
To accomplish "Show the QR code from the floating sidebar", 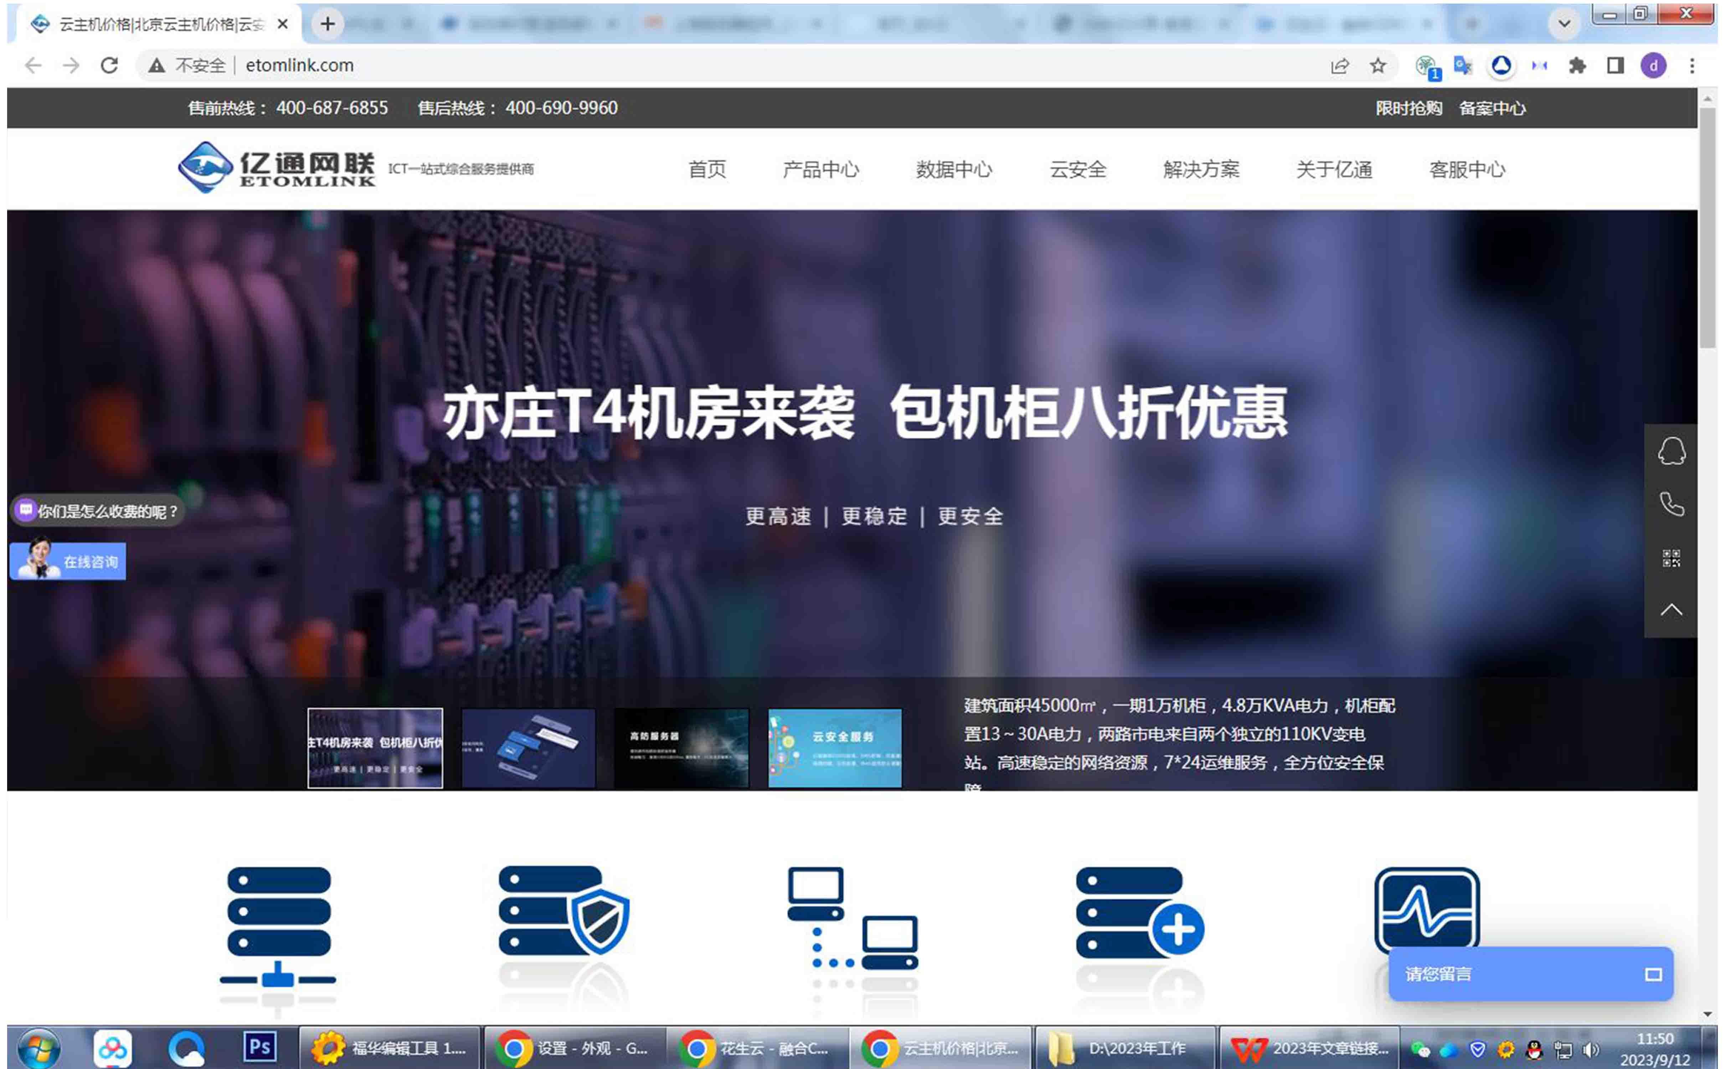I will coord(1673,558).
